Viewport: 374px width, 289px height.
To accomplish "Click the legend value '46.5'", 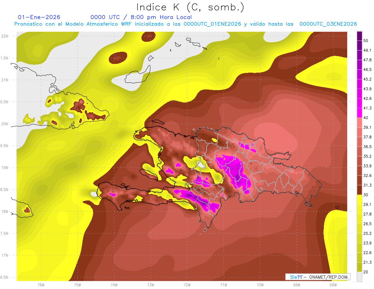I will [367, 70].
